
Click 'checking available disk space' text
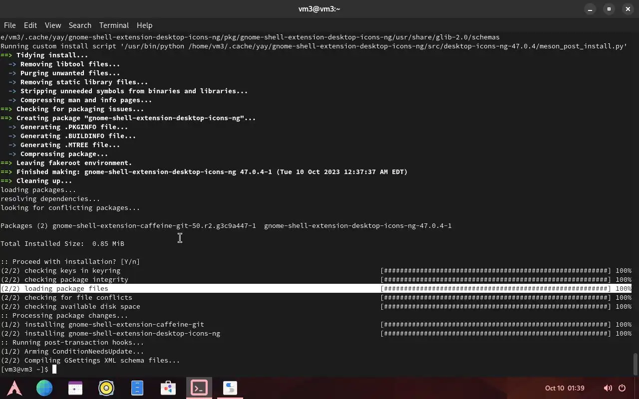pyautogui.click(x=82, y=306)
